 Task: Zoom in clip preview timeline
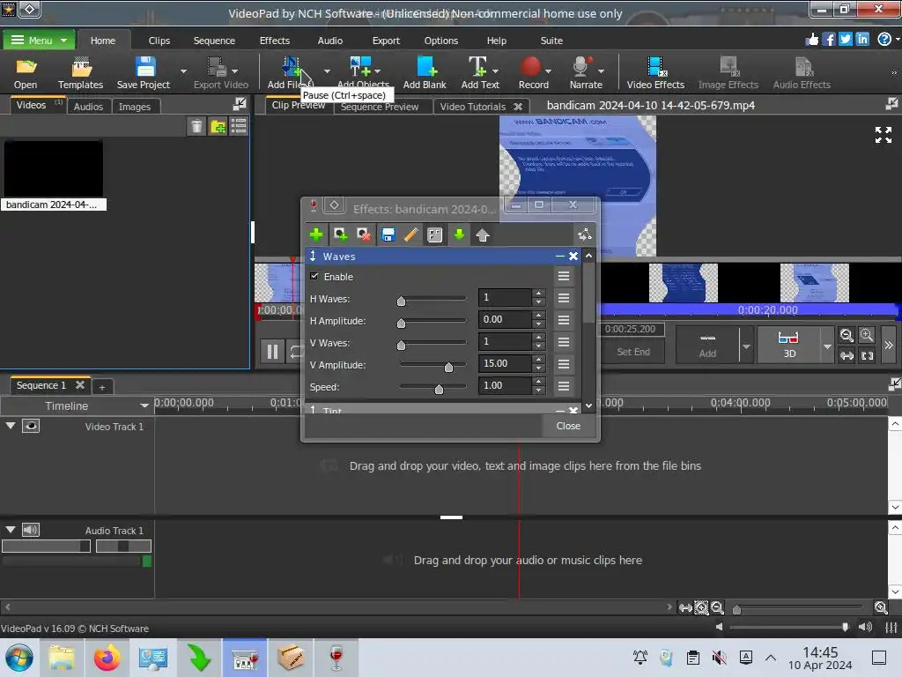[867, 335]
